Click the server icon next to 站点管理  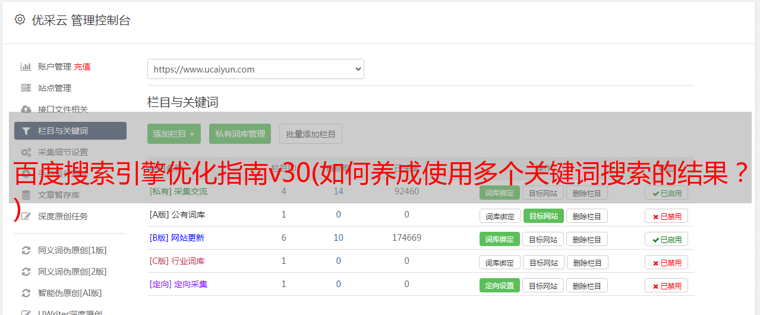click(26, 88)
